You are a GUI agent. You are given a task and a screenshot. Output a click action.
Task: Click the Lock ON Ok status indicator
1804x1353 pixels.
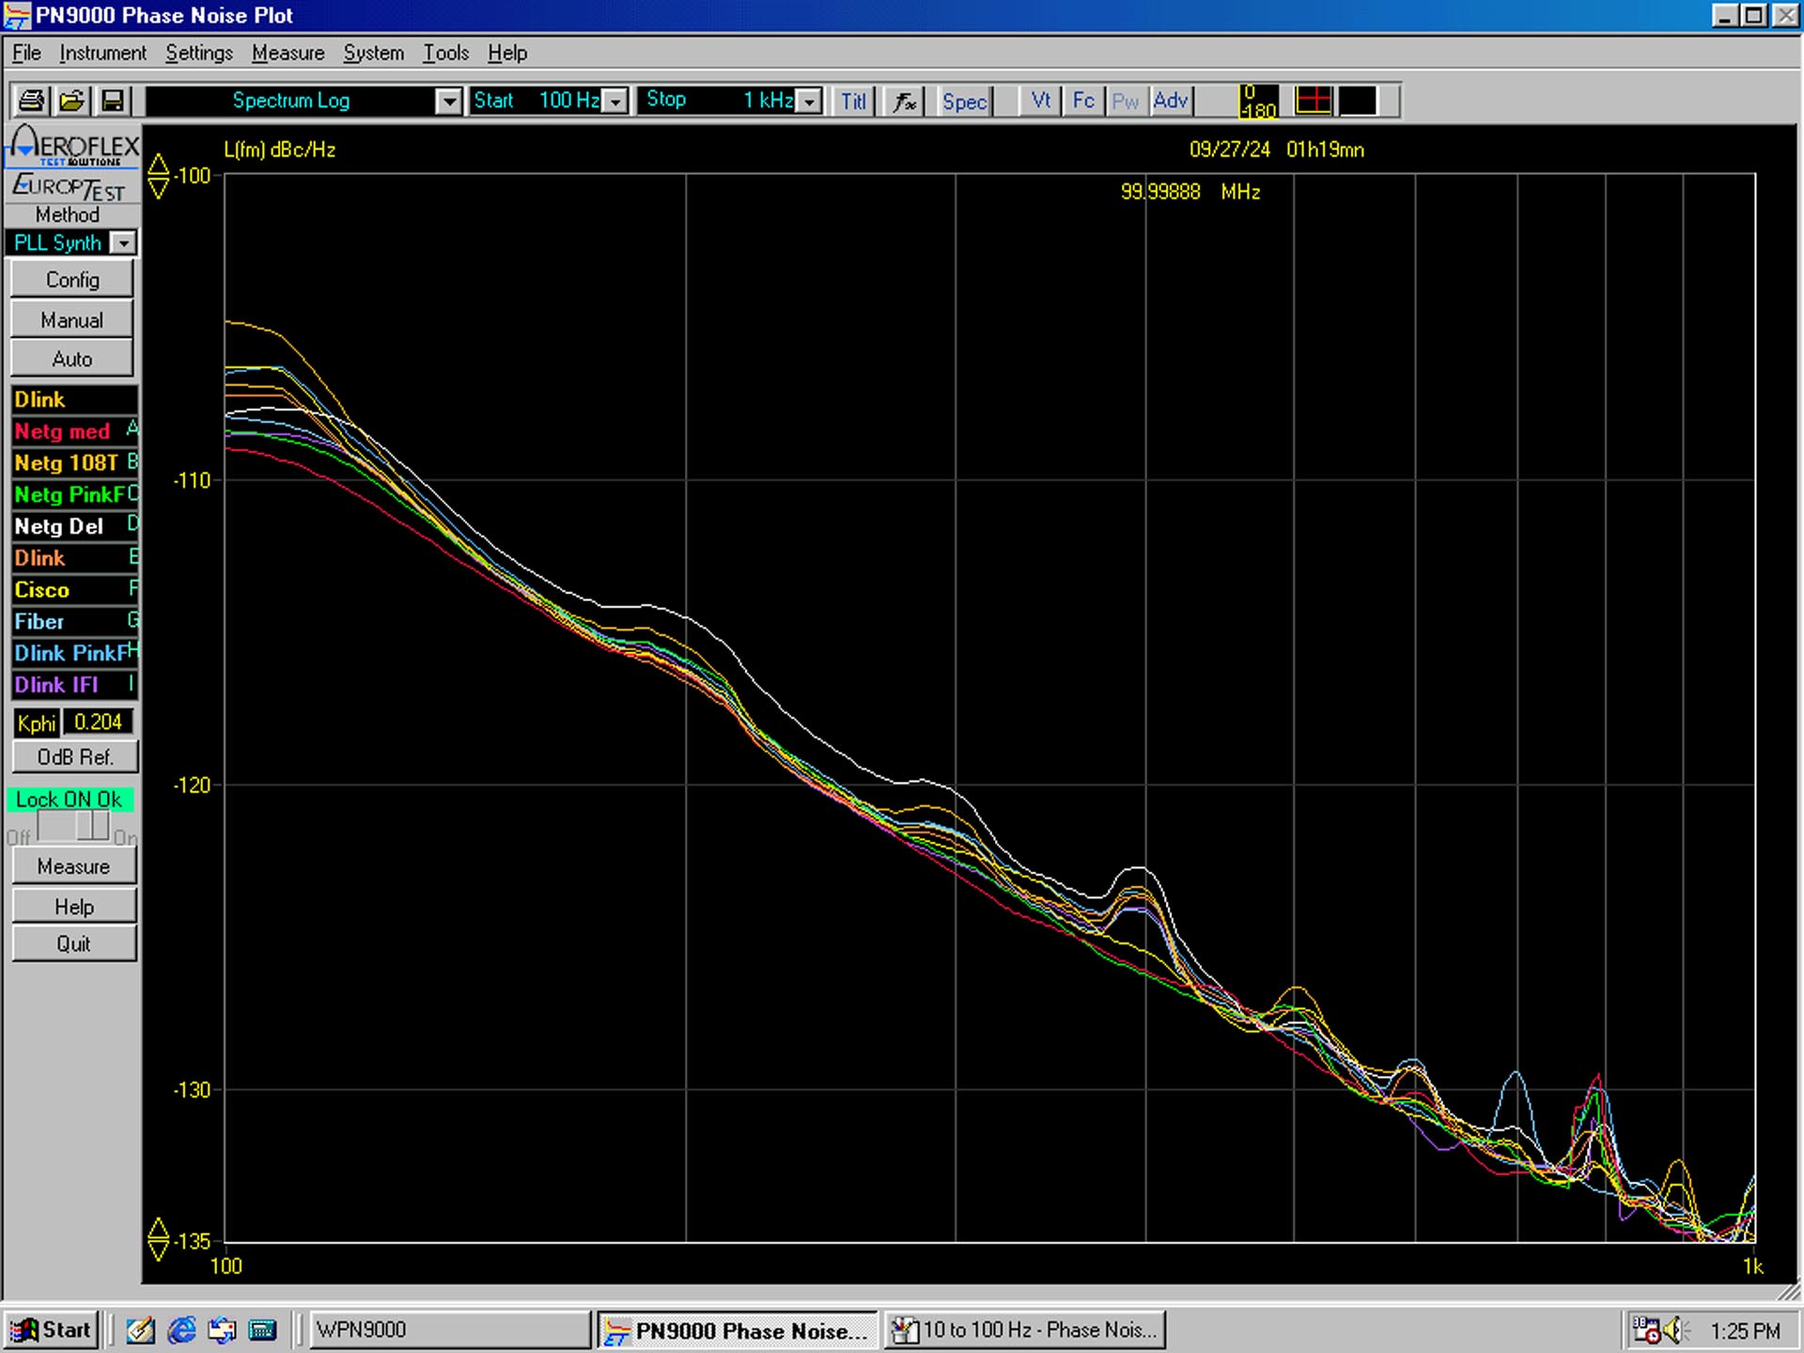70,800
